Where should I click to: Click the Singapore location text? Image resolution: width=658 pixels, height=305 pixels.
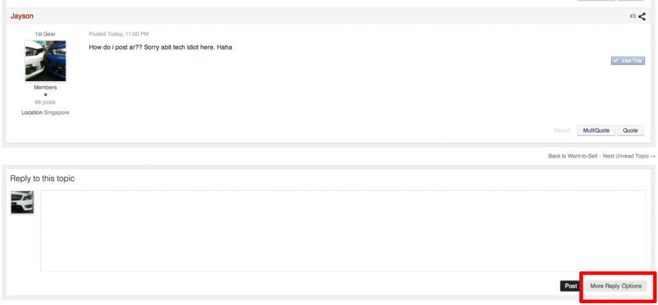coord(57,113)
